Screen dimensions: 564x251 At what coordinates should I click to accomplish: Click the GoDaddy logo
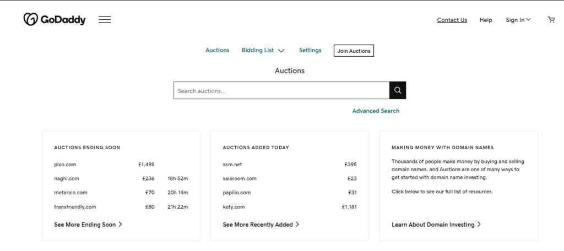(55, 19)
